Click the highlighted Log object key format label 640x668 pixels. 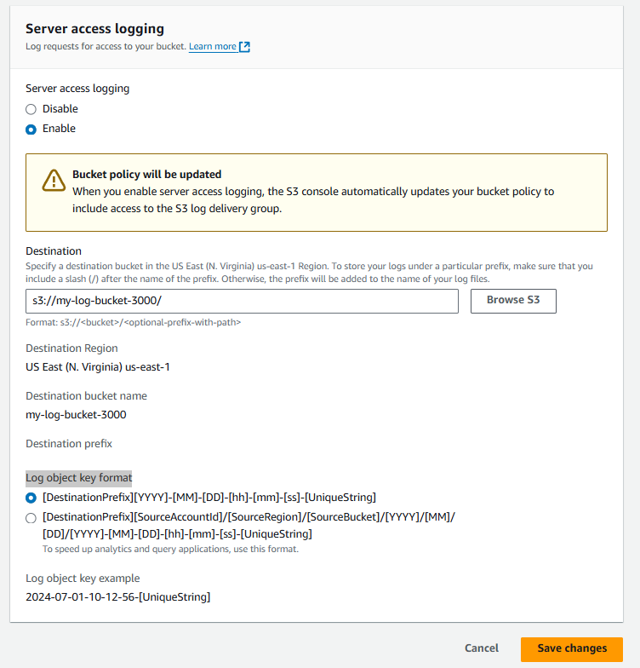coord(79,478)
